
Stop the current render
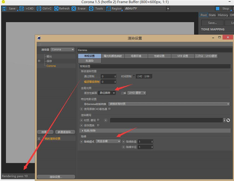coord(223,8)
